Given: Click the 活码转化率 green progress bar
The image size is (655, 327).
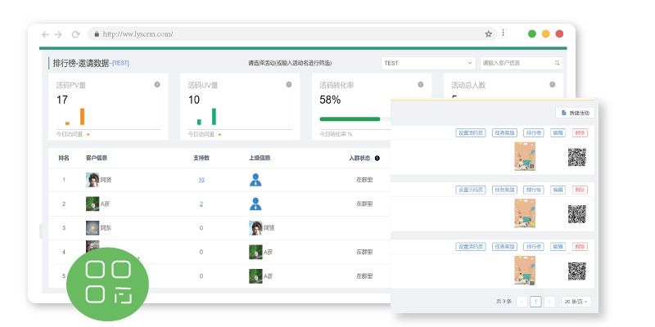Looking at the screenshot, I should [x=350, y=119].
